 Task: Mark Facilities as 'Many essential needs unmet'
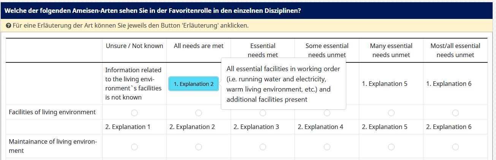pyautogui.click(x=391, y=113)
